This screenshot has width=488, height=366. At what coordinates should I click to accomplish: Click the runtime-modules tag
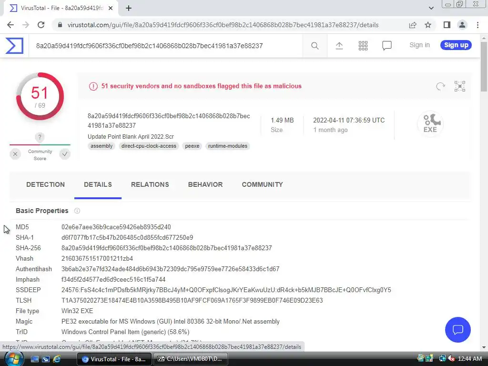point(228,146)
